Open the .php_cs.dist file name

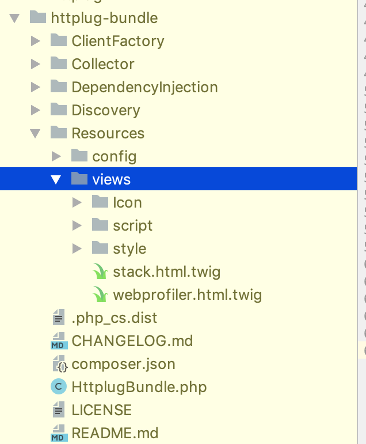point(114,318)
